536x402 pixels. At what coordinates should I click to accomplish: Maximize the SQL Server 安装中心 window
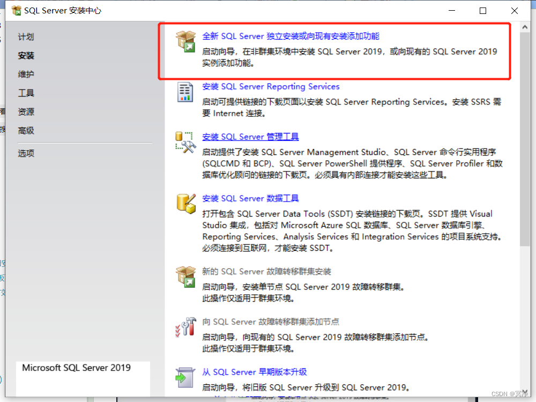[483, 11]
